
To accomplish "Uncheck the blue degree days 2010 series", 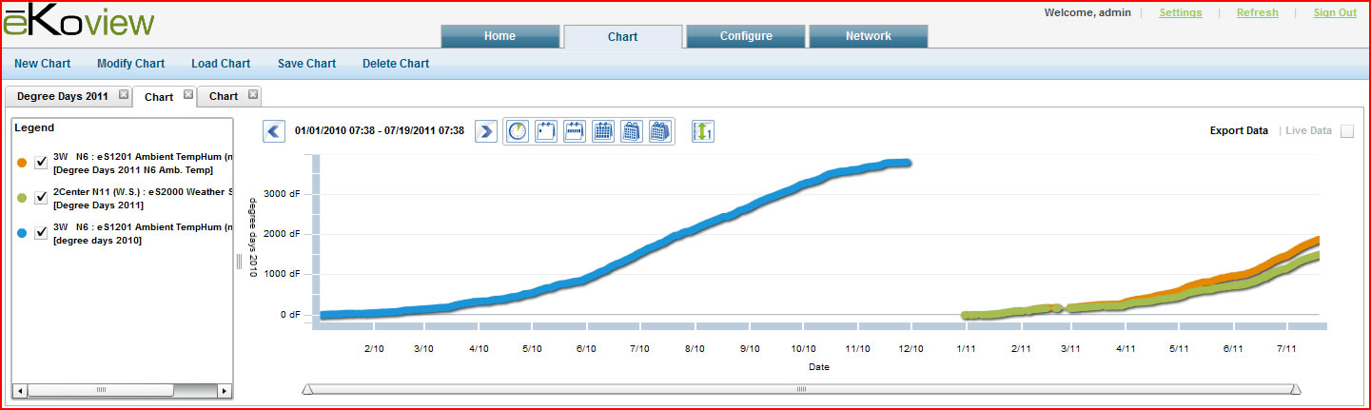I will coord(41,233).
